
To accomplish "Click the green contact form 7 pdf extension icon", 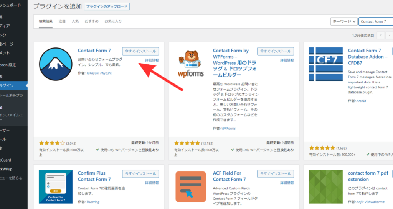I will [x=325, y=187].
